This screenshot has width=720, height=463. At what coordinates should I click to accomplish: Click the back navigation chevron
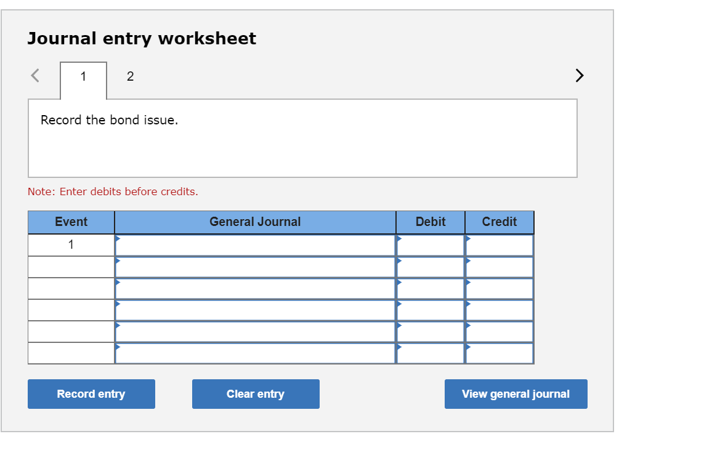pos(35,75)
